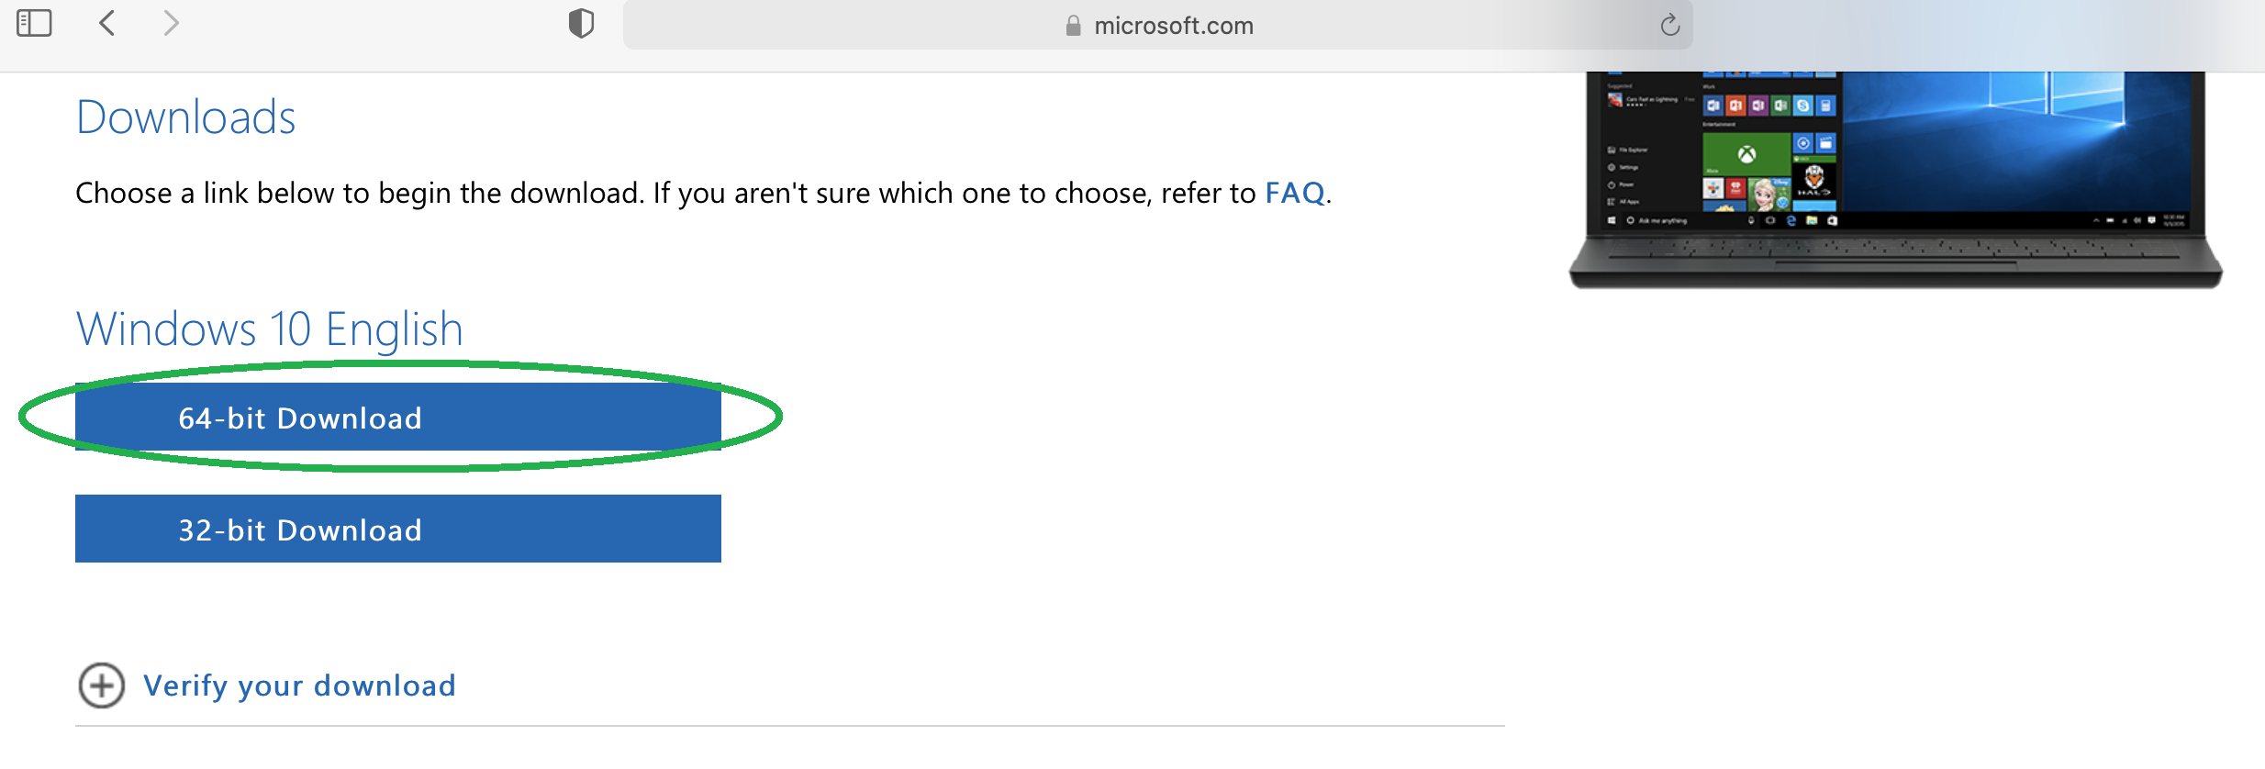Click the Windows 10 English heading
This screenshot has width=2265, height=769.
tap(270, 329)
